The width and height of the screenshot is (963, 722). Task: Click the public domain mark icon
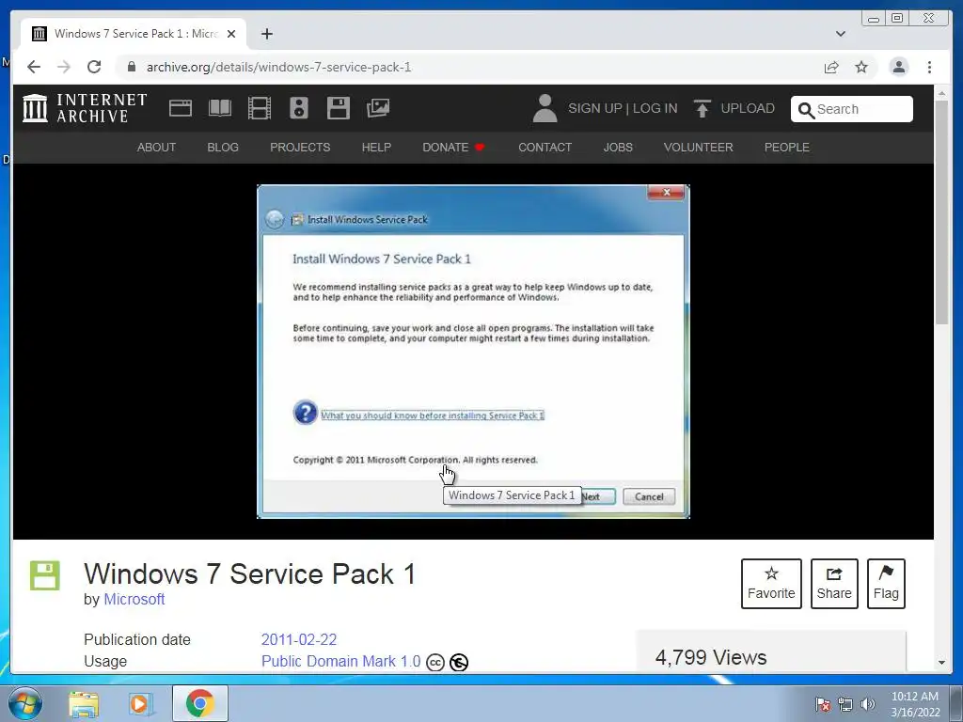click(459, 663)
